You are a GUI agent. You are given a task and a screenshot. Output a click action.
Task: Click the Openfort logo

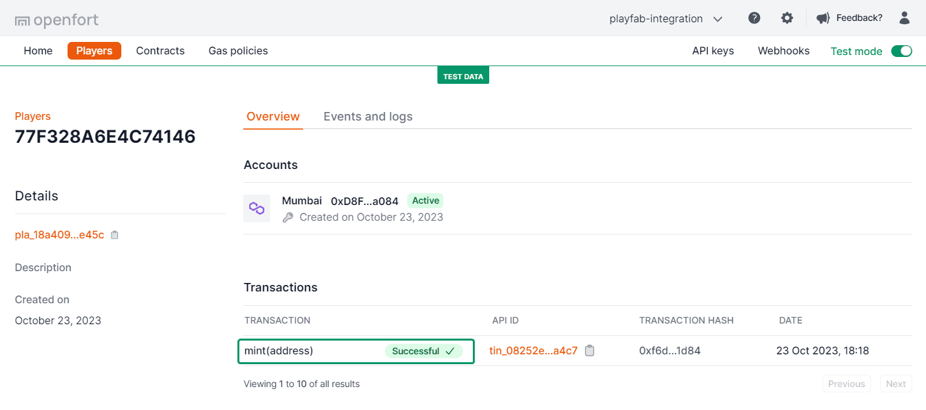(x=56, y=20)
